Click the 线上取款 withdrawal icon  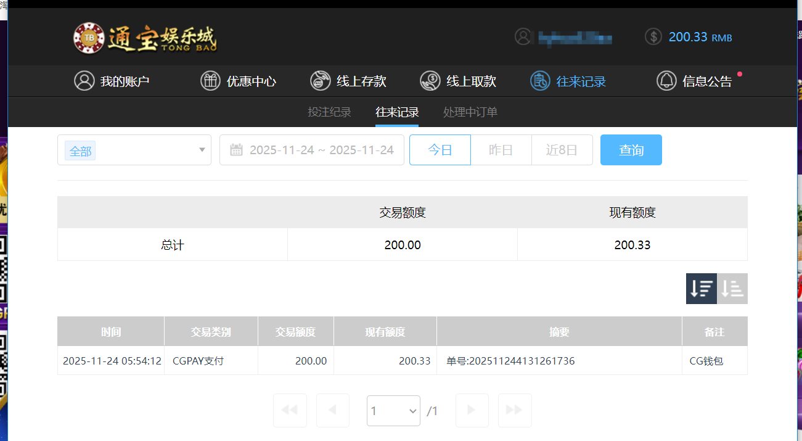(430, 80)
